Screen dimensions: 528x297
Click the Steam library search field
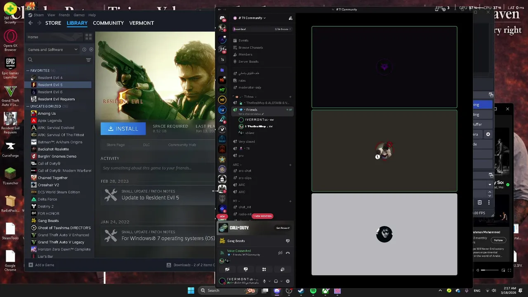[x=55, y=60]
